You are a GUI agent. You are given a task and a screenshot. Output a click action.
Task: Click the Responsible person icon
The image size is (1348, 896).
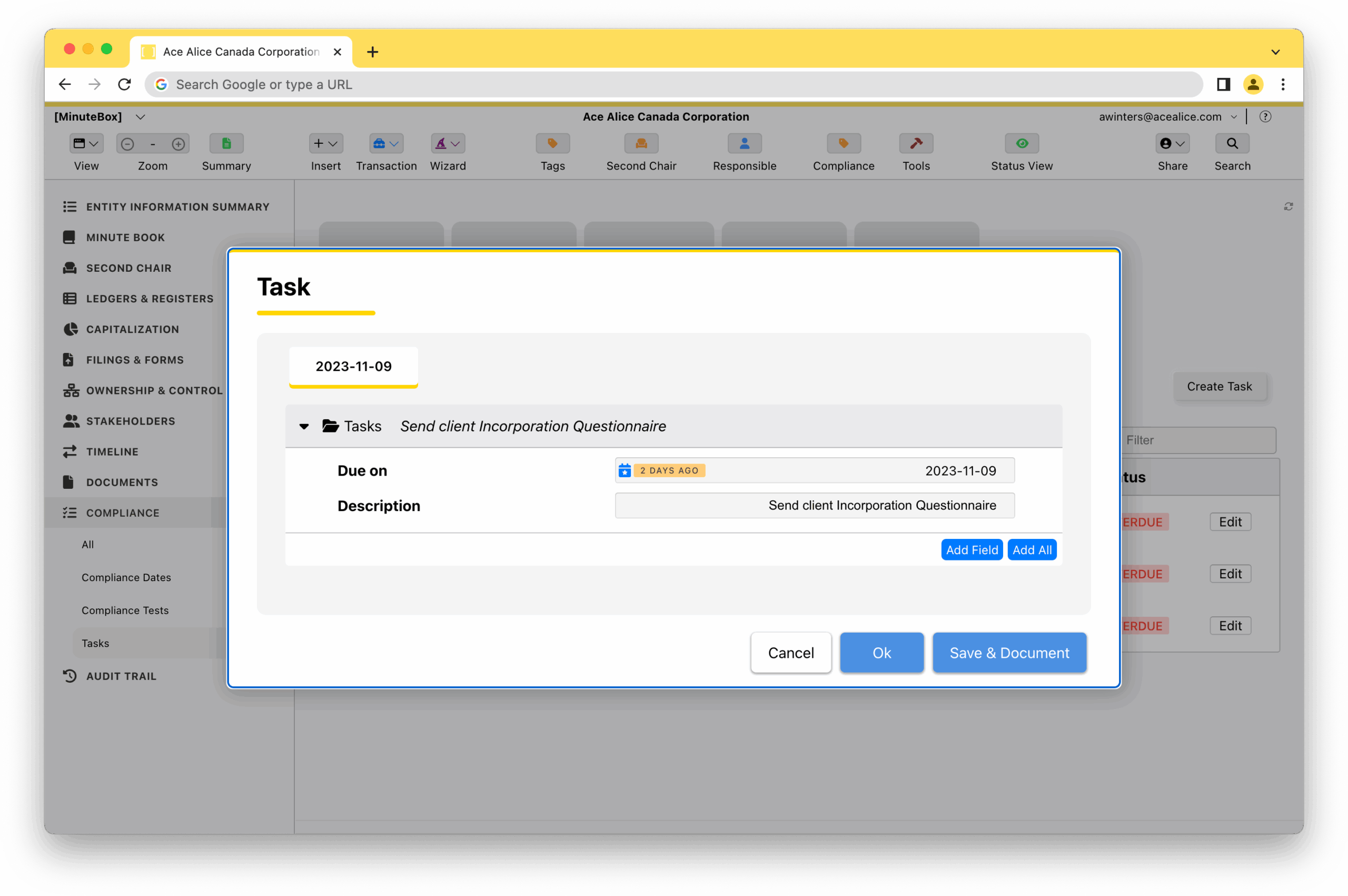click(744, 143)
